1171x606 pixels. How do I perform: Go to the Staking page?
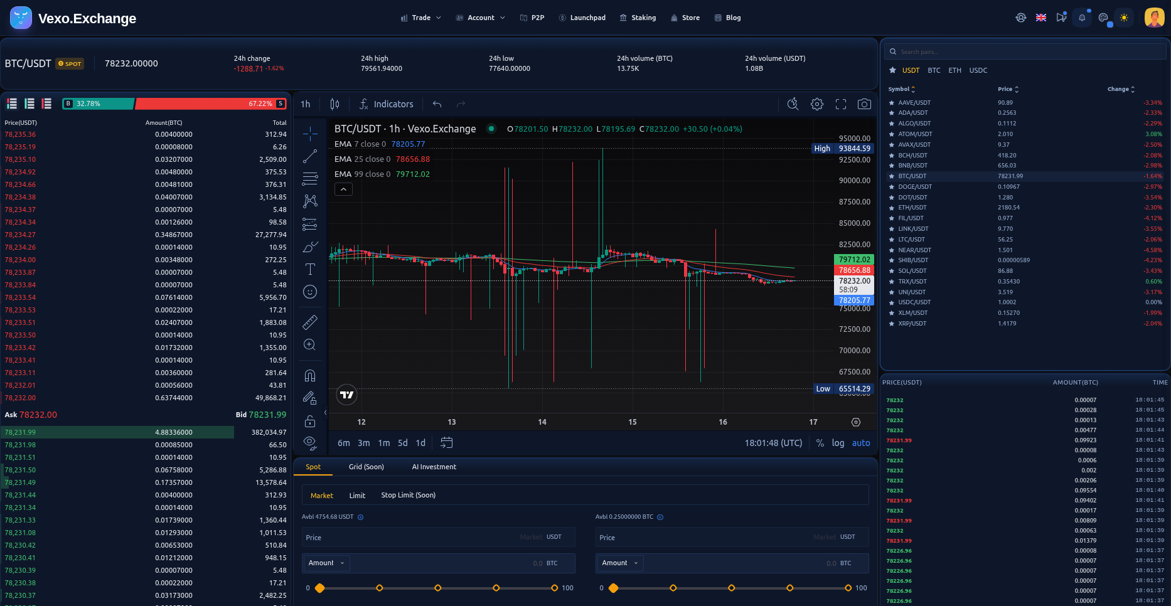(638, 18)
